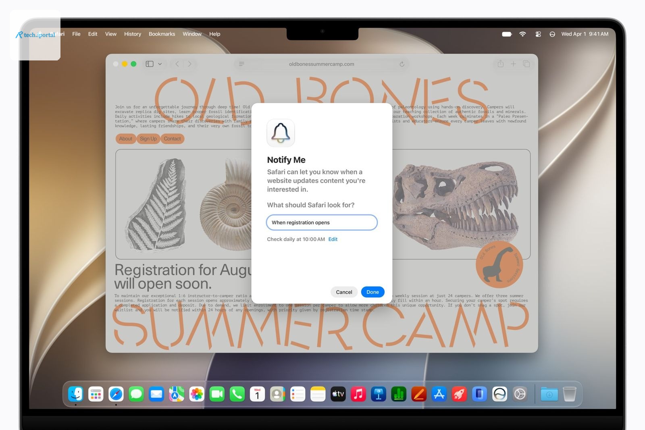This screenshot has height=430, width=645.
Task: Click the Sign Up button on webpage
Action: (x=148, y=139)
